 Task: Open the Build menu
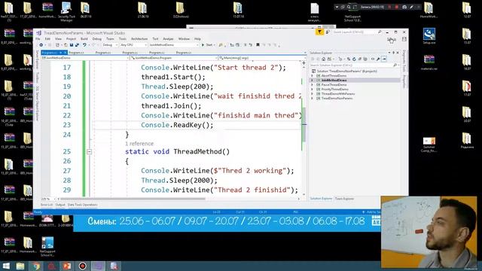tap(84, 38)
